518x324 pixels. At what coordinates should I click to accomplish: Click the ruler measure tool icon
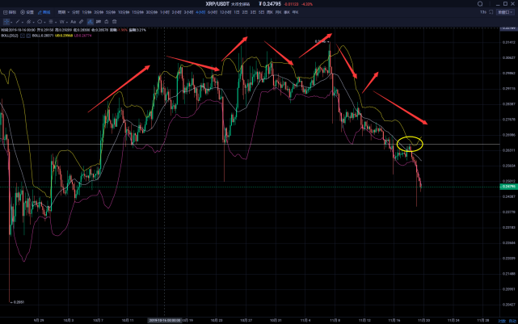82,22
